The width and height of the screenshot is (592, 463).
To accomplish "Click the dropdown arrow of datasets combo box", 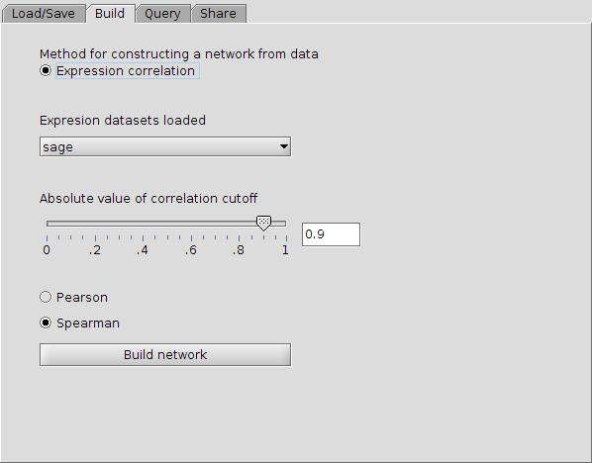I will pos(284,146).
